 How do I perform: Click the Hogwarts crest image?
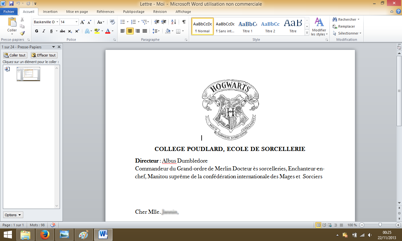pos(230,110)
